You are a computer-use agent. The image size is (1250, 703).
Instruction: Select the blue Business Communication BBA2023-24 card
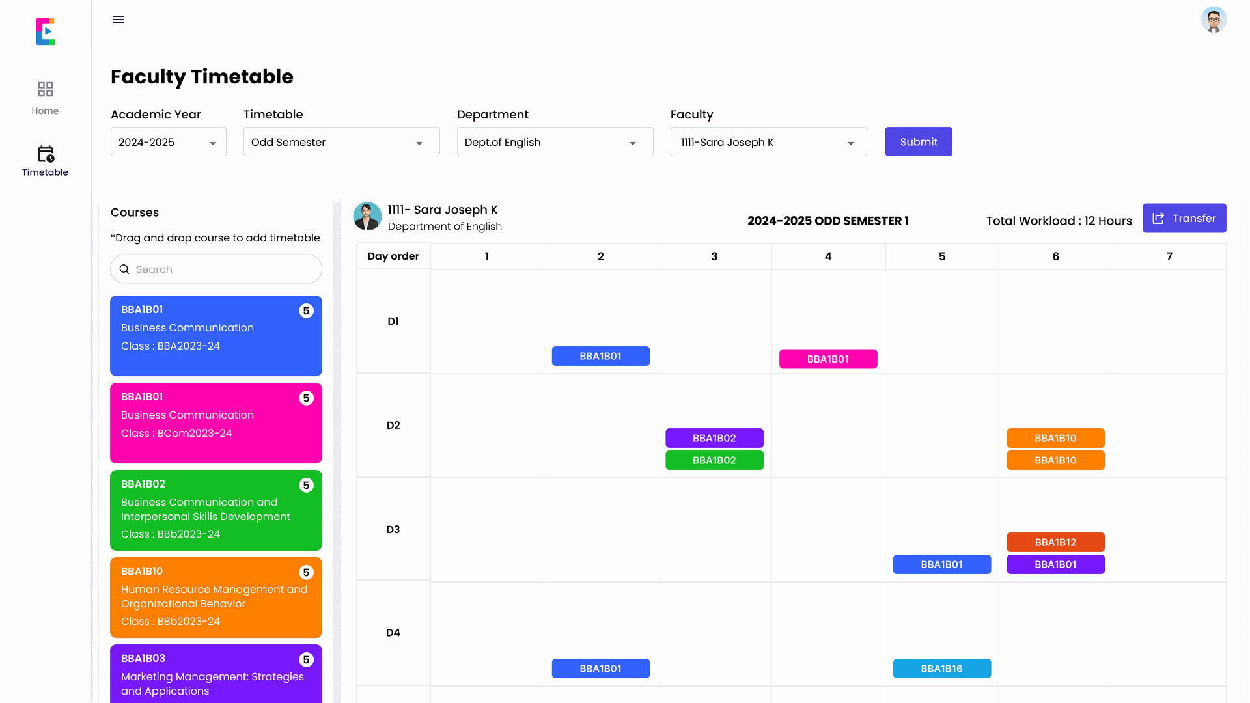[215, 336]
